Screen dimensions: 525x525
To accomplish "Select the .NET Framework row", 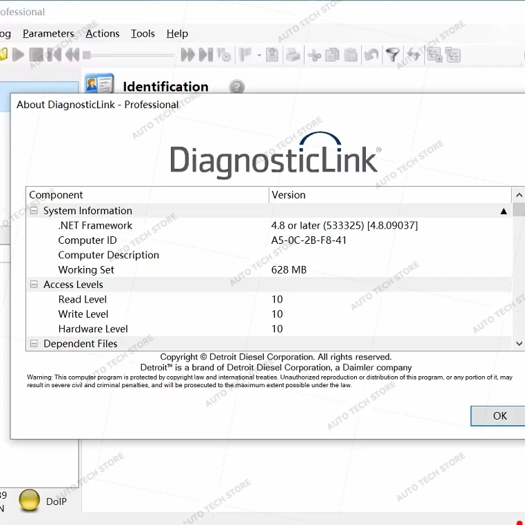I will click(269, 225).
